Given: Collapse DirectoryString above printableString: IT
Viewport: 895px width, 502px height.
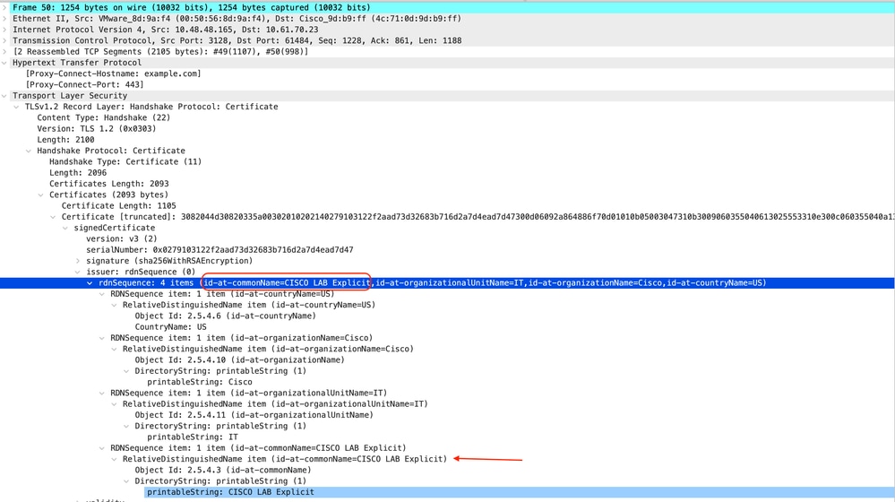Looking at the screenshot, I should [x=126, y=426].
